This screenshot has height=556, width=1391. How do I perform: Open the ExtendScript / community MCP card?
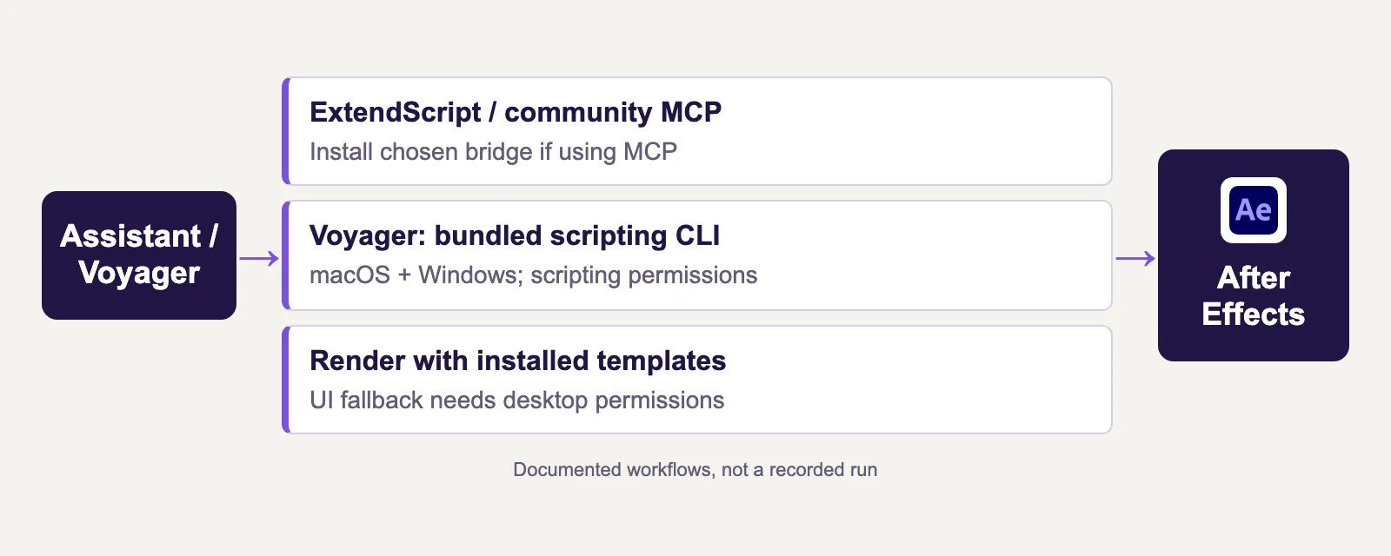pos(697,131)
